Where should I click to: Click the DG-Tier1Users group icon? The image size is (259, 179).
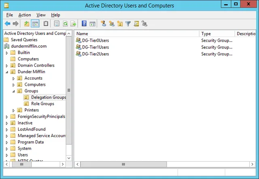[x=79, y=47]
